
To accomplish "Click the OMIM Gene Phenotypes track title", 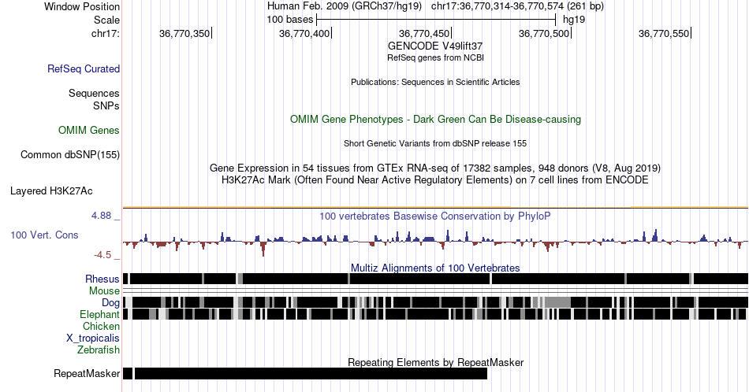I will click(435, 119).
